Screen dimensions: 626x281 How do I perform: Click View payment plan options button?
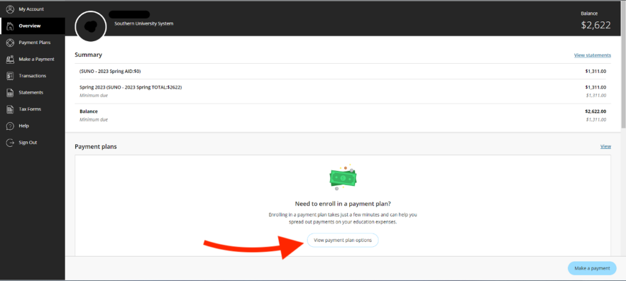pos(342,240)
